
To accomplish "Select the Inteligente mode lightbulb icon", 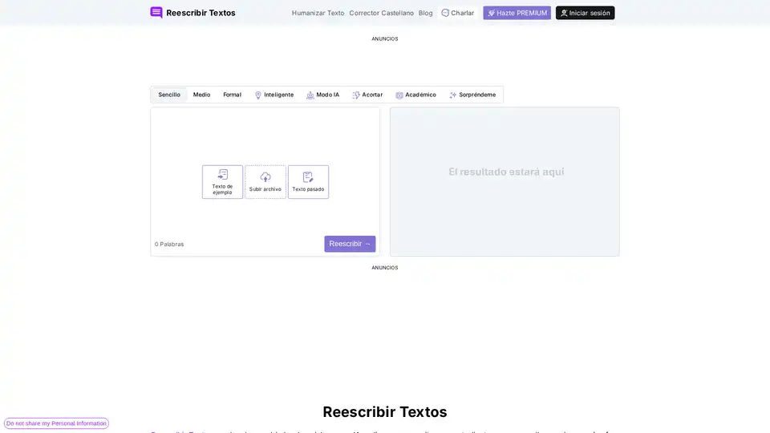I will (258, 95).
